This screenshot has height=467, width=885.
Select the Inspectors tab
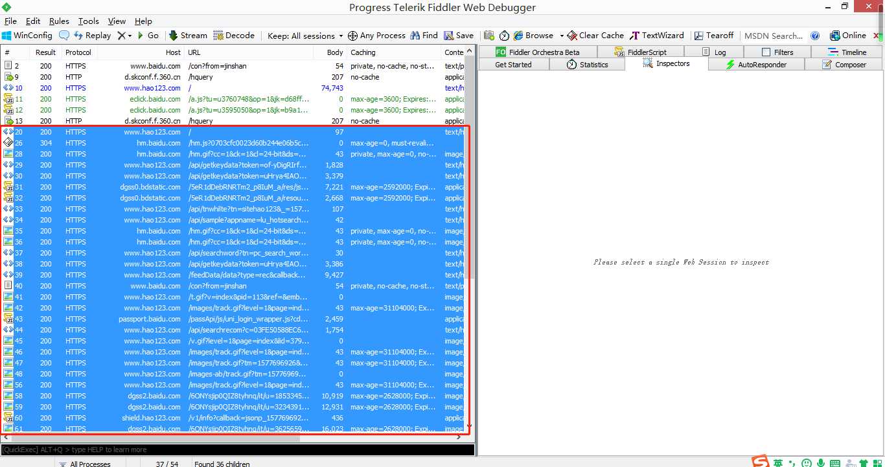(x=667, y=63)
